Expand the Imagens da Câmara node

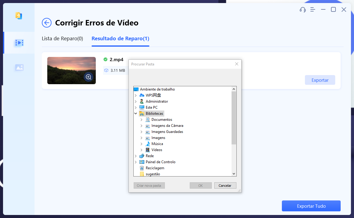(142, 126)
